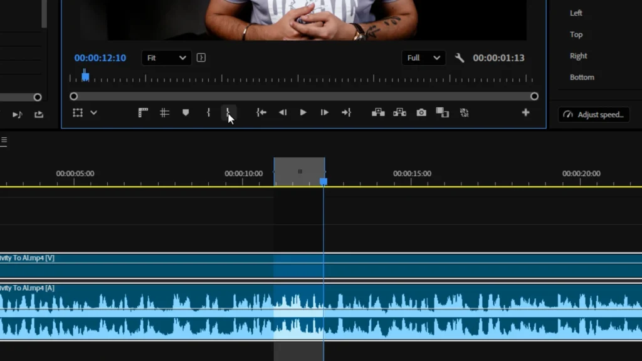Click the Go to Out point button
Screen dimensions: 642x361
[x=346, y=113]
